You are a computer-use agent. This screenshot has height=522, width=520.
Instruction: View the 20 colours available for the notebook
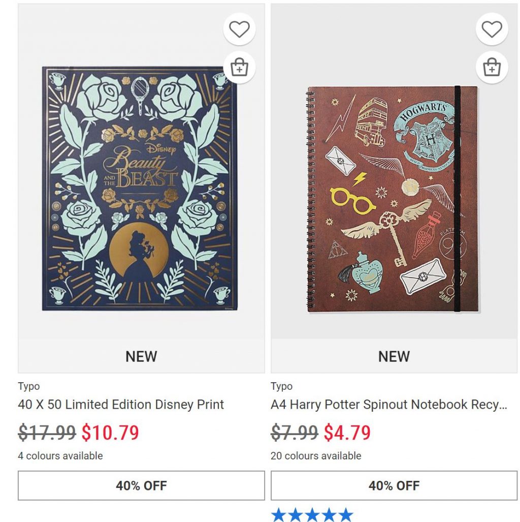pos(316,456)
